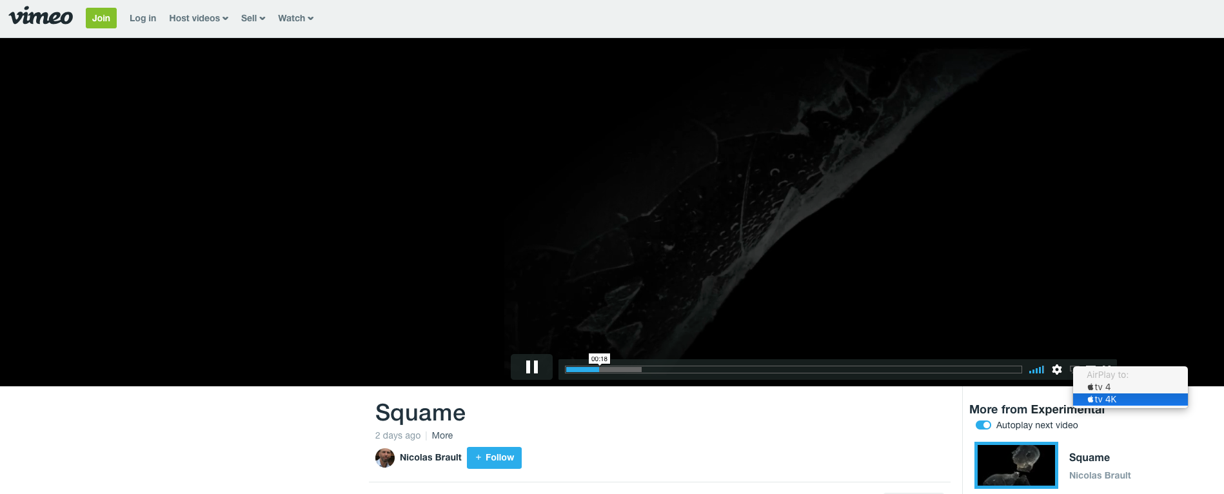Select Apple tv 4 AirPlay device
This screenshot has height=494, width=1224.
click(x=1130, y=387)
